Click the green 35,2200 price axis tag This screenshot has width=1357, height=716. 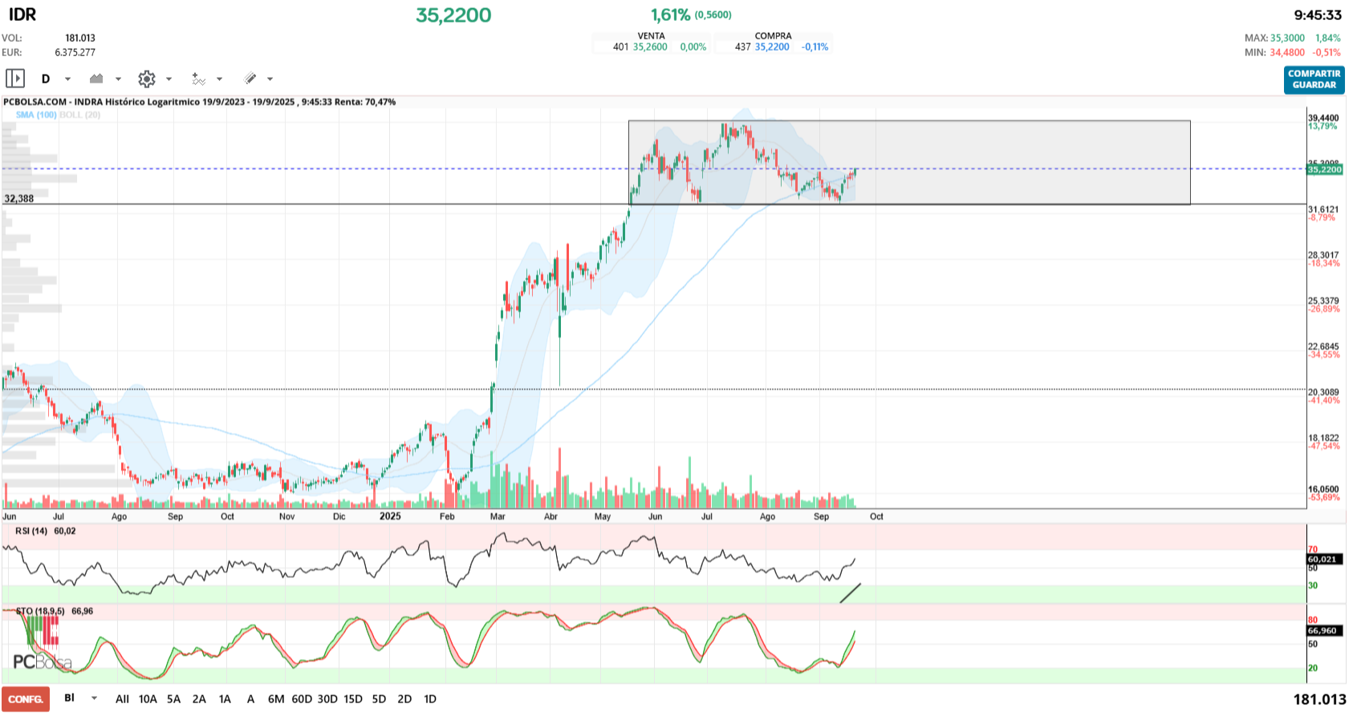(x=1324, y=169)
